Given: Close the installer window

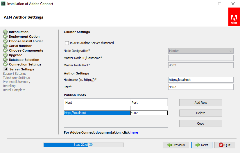Looking at the screenshot, I should tap(233, 4).
